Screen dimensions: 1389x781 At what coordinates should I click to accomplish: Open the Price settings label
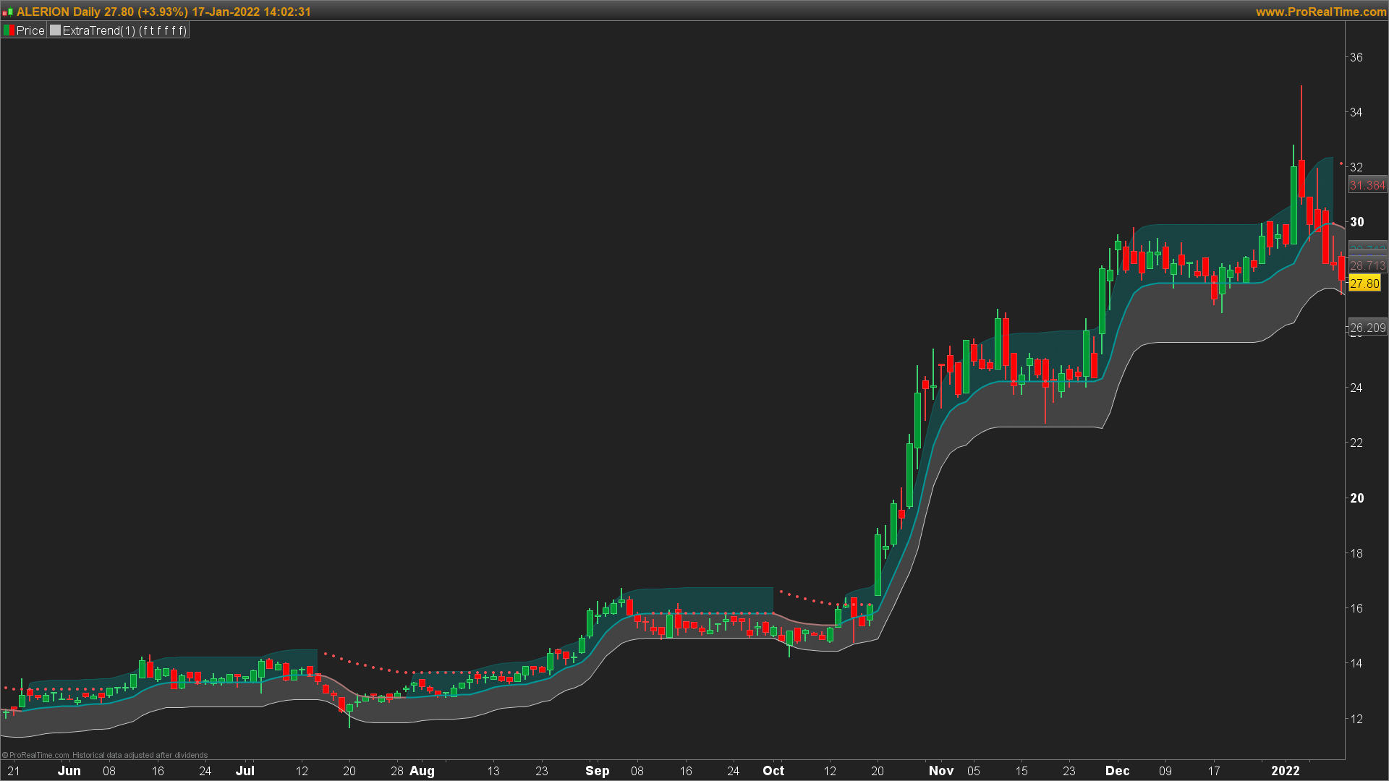click(x=30, y=30)
